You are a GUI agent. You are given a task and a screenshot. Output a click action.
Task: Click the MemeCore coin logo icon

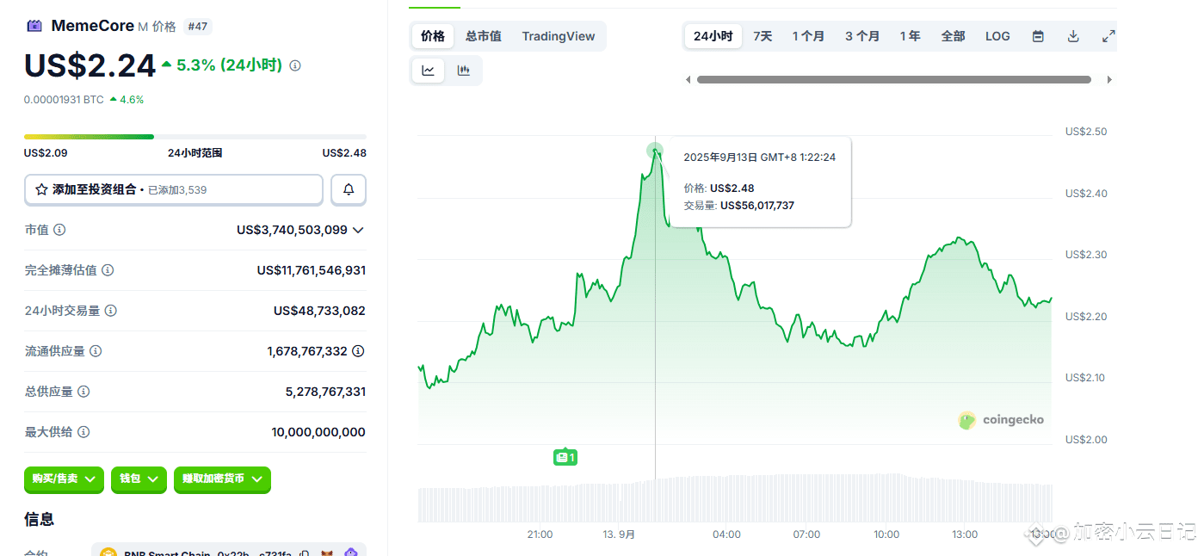[x=34, y=26]
